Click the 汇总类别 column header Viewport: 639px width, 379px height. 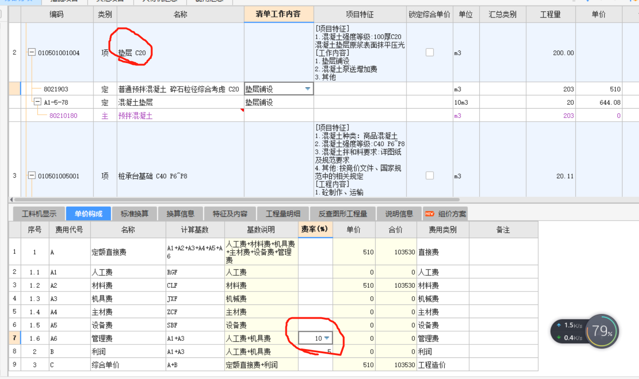503,14
